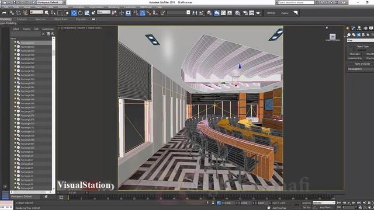Activate the Select and Move tool

click(74, 13)
